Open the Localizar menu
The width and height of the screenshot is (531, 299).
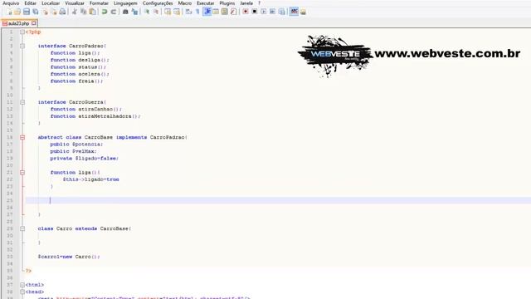point(51,3)
